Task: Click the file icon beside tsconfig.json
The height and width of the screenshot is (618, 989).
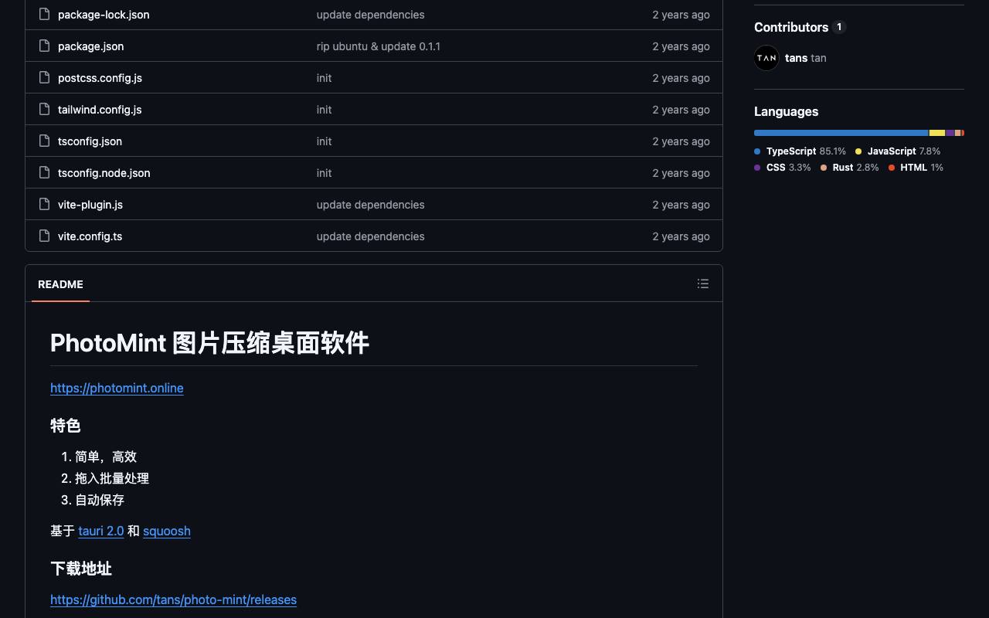Action: pos(44,141)
